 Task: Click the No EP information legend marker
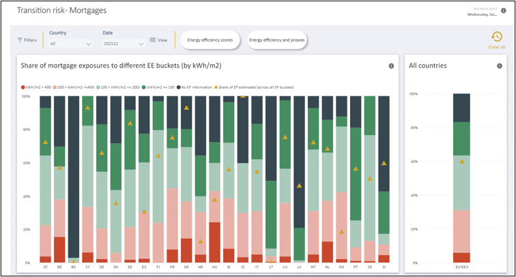[x=179, y=87]
